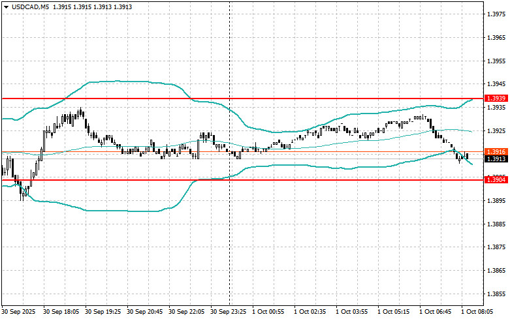Screen dimensions: 510x319
Task: Click the time label 30 Sep 2025
Action: click(18, 312)
